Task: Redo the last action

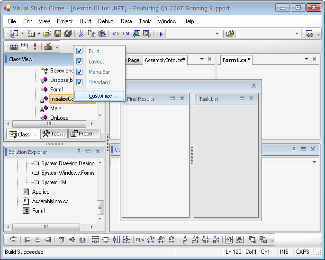Action: (126, 34)
